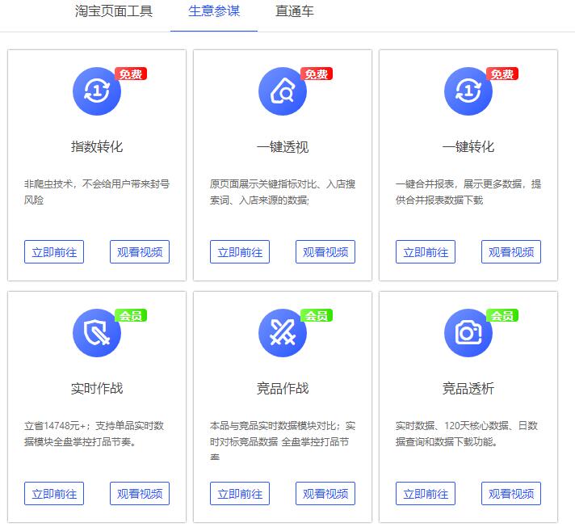Click 观看视频 under 实时作战
Screen dimensions: 575x527
(140, 493)
